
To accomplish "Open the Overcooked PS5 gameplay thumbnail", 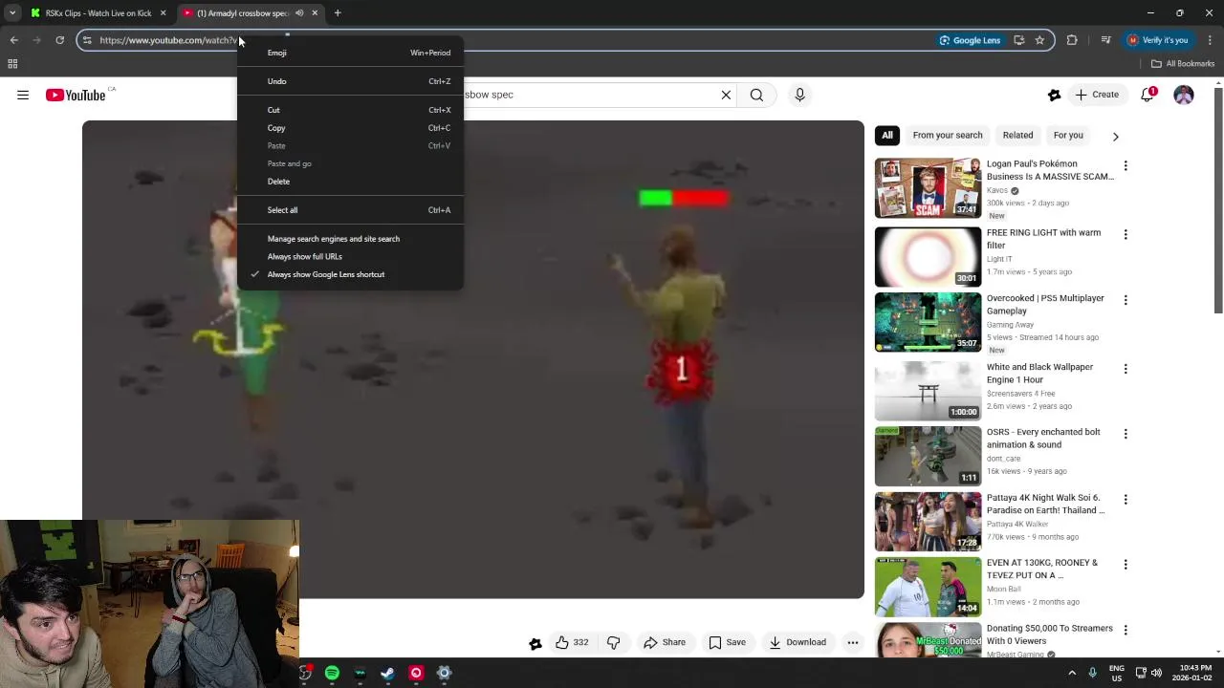I will coord(928,322).
